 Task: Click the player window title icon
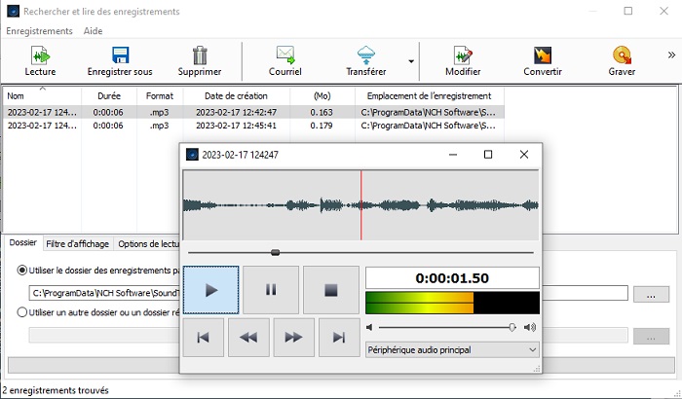click(192, 155)
